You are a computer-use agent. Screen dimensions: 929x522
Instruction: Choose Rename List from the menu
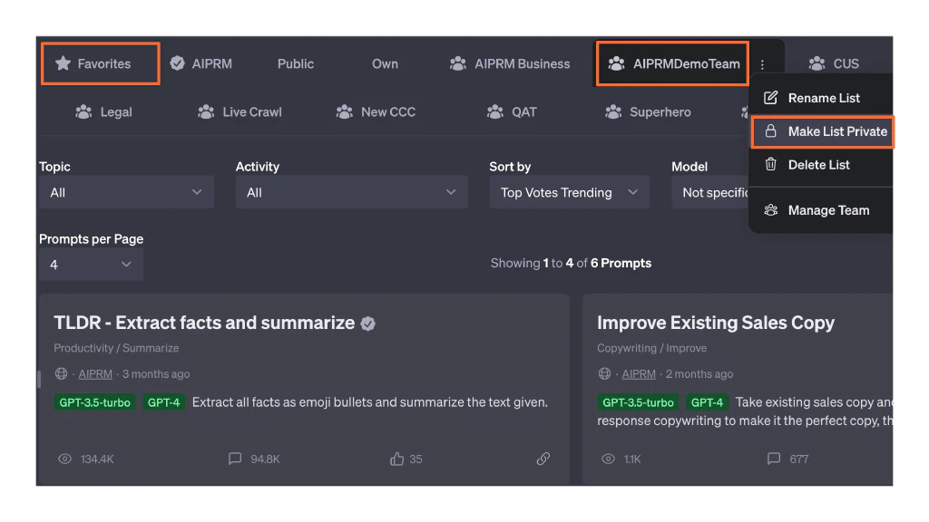[x=821, y=98]
